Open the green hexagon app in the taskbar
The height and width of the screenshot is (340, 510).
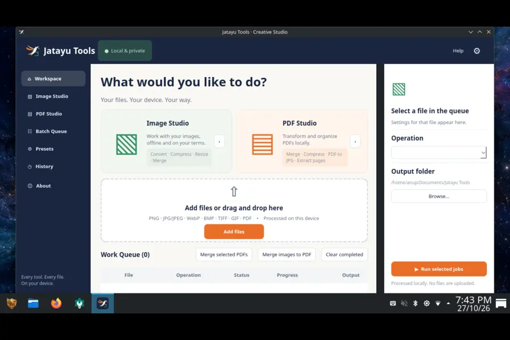point(79,303)
